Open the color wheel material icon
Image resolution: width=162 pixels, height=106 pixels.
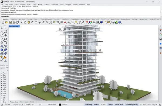coord(90,22)
